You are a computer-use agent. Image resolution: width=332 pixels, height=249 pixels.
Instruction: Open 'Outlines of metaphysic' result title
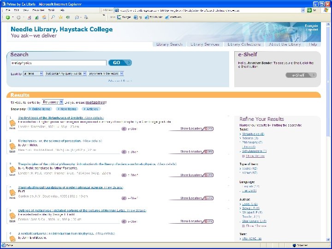tap(72, 210)
